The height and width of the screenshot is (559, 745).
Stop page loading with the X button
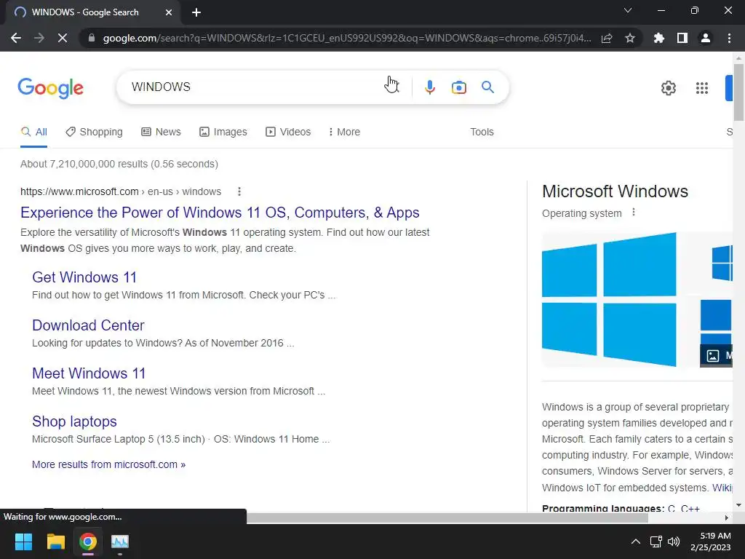pos(63,38)
